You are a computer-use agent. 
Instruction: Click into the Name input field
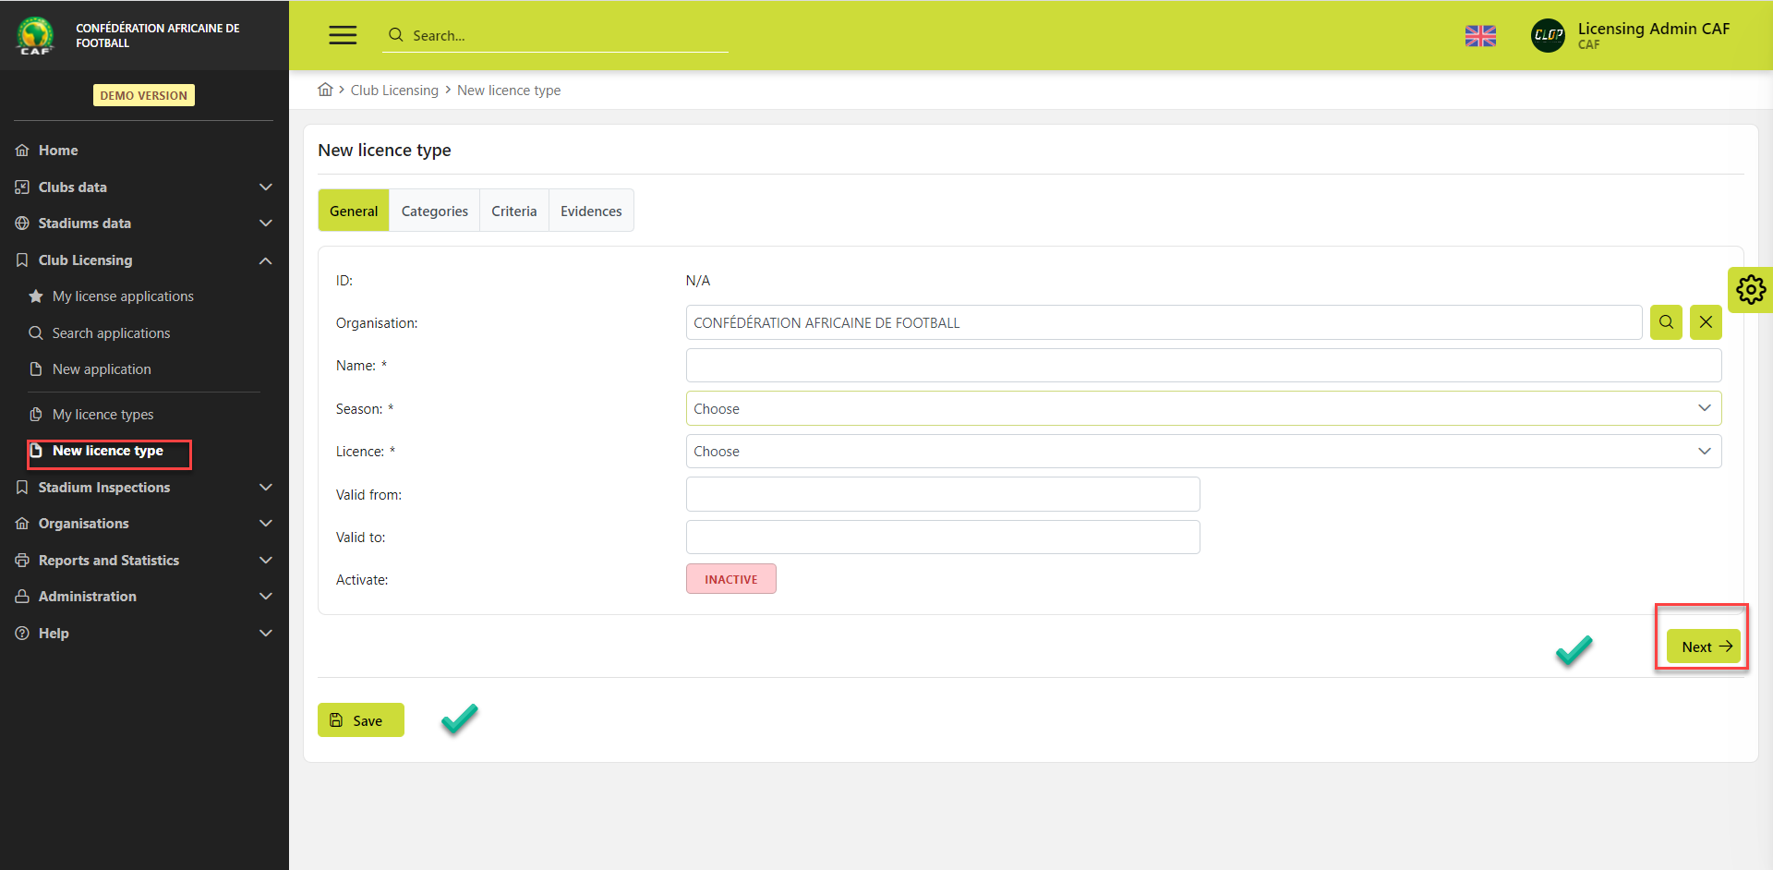(1202, 366)
